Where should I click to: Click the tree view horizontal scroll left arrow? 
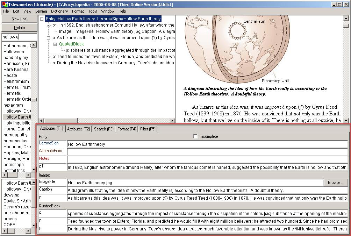coord(41,121)
